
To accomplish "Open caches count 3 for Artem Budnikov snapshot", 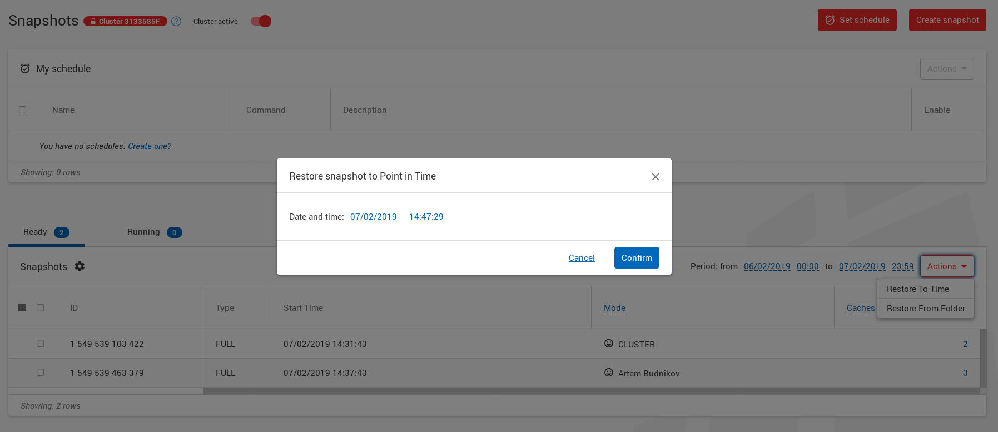I will (965, 373).
